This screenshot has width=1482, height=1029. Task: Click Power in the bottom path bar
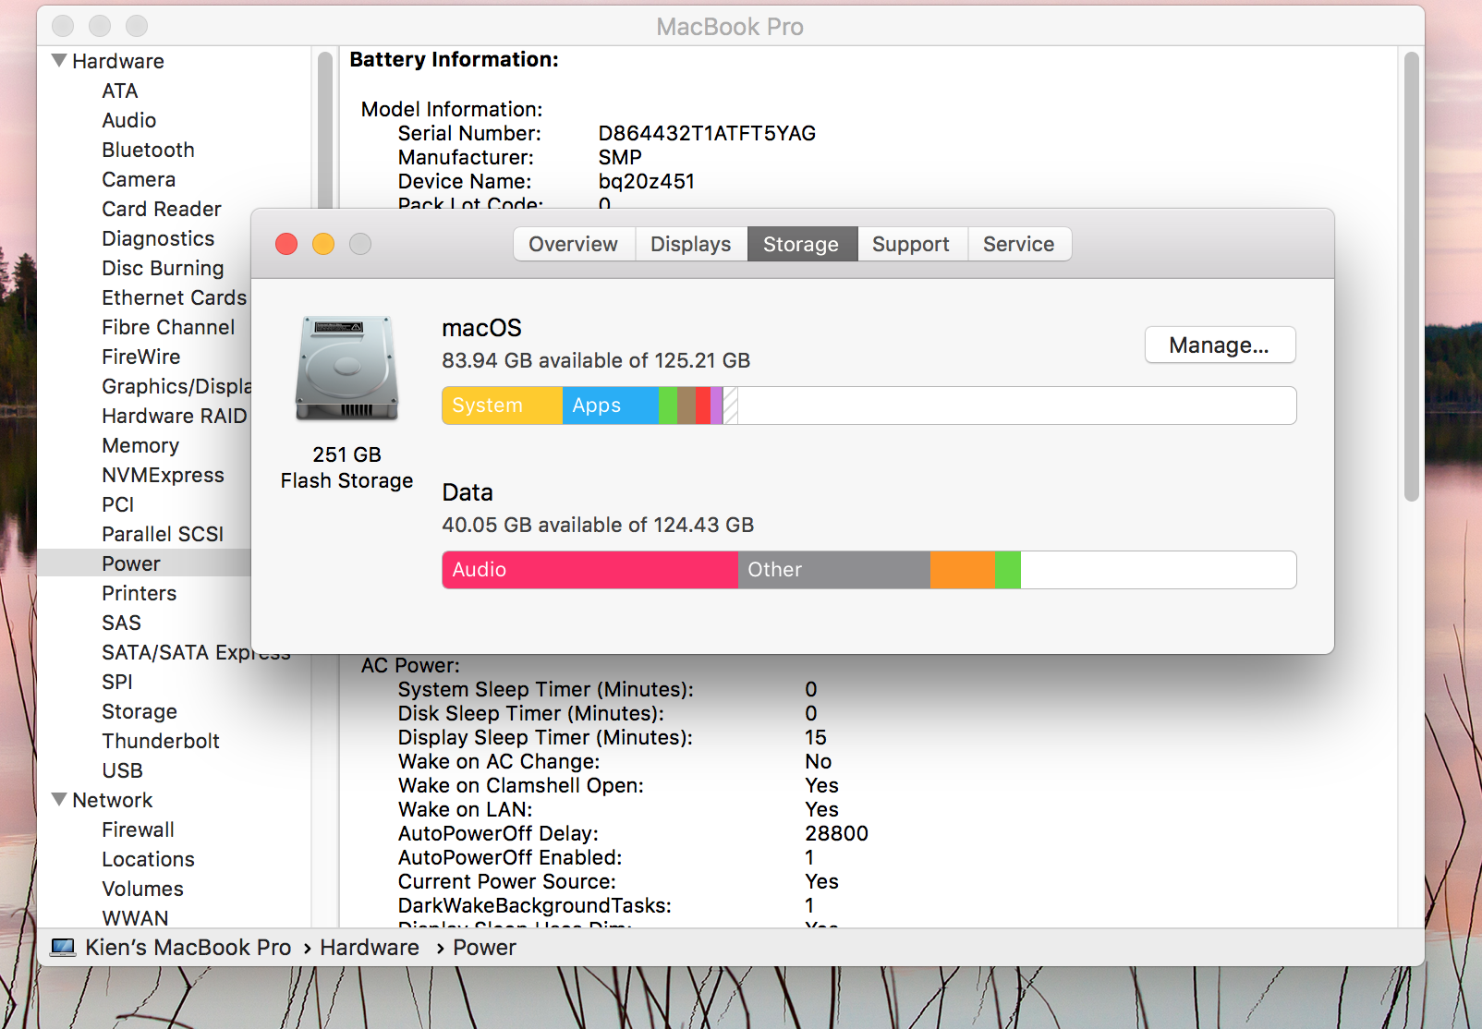(485, 948)
